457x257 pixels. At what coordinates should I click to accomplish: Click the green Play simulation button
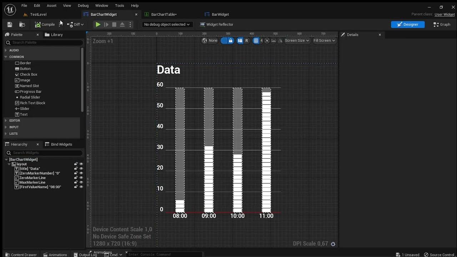98,24
